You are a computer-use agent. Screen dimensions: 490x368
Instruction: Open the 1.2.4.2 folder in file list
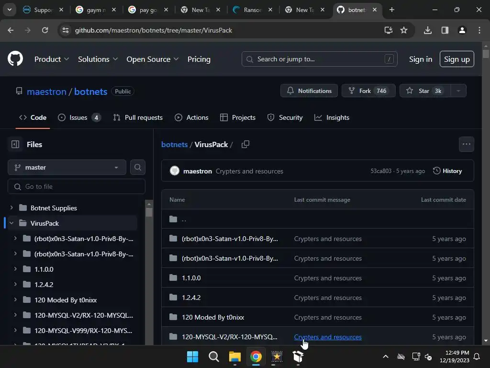pyautogui.click(x=191, y=297)
